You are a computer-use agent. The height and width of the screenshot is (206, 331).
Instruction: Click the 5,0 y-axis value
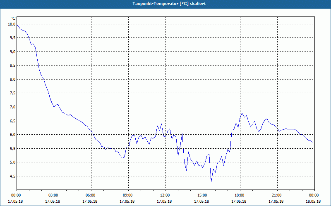tap(13, 162)
